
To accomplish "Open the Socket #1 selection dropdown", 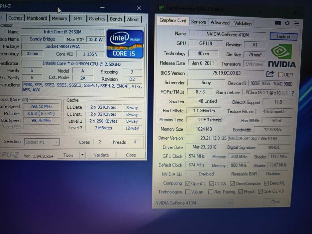I will pos(42,142).
